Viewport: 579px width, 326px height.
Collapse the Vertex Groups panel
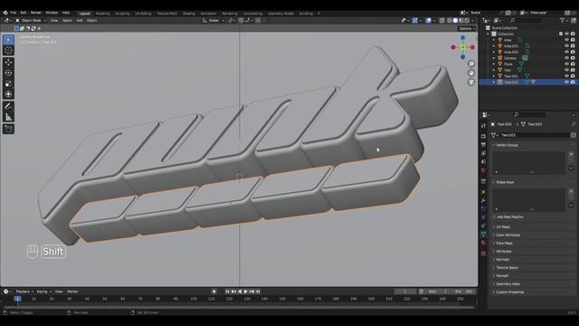(x=507, y=145)
